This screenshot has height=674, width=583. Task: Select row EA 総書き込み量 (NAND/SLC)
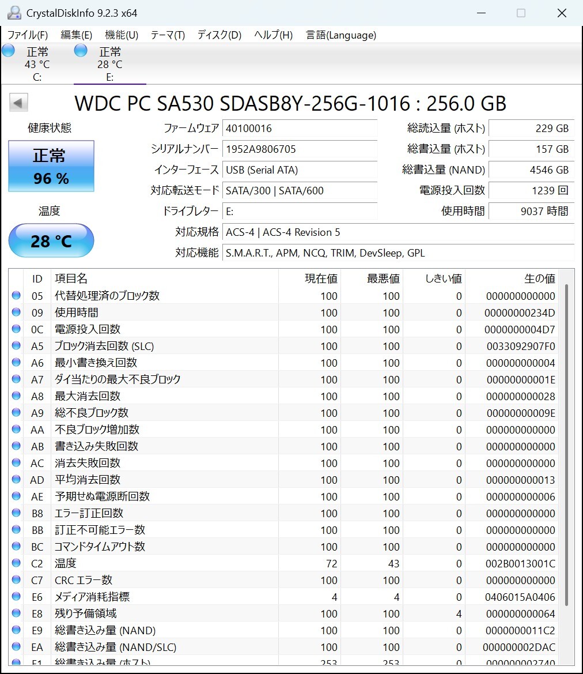[x=283, y=647]
